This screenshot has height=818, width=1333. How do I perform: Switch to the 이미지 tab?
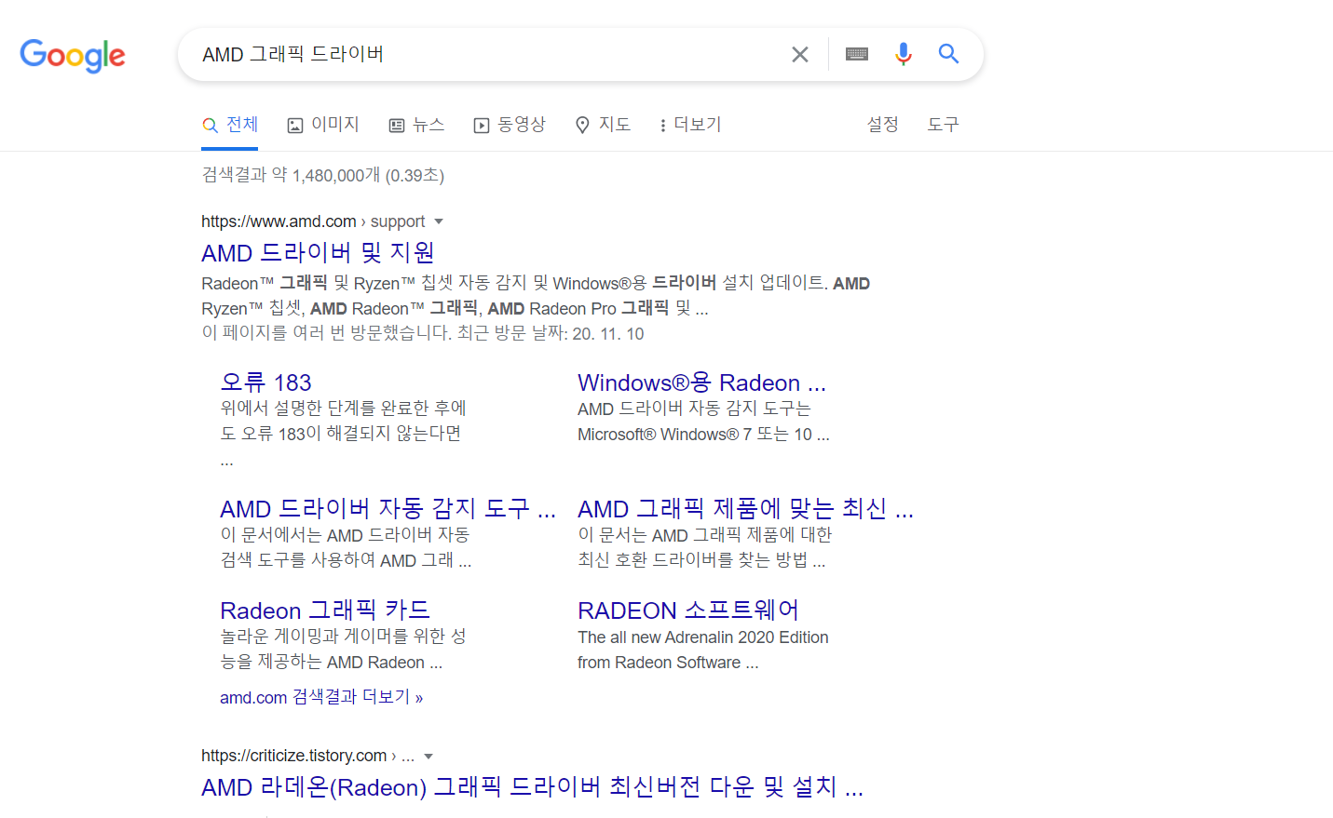(323, 125)
